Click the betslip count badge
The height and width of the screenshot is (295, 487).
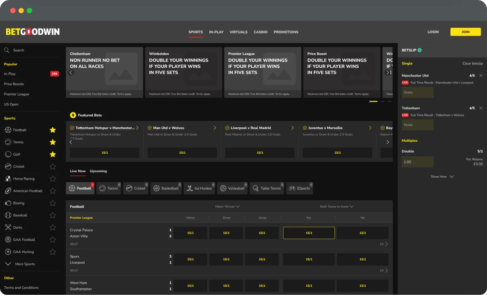click(x=420, y=50)
